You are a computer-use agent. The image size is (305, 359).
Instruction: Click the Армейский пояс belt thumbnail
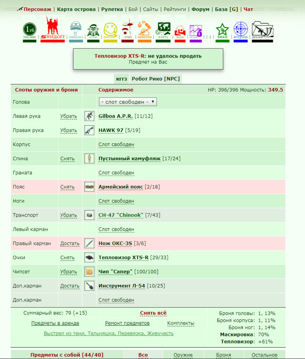[89, 187]
